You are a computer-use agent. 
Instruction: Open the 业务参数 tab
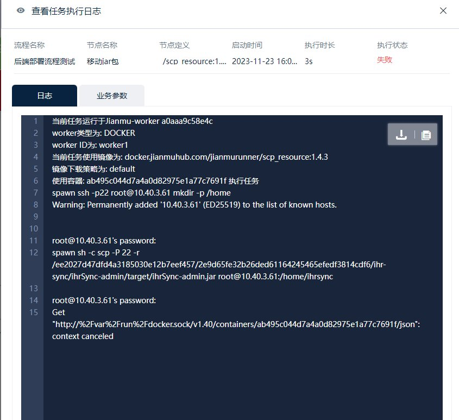[112, 96]
